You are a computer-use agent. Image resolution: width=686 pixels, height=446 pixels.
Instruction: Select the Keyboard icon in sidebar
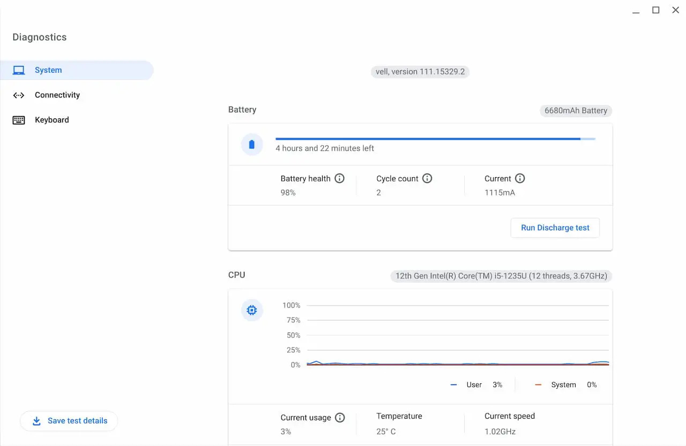pyautogui.click(x=19, y=120)
